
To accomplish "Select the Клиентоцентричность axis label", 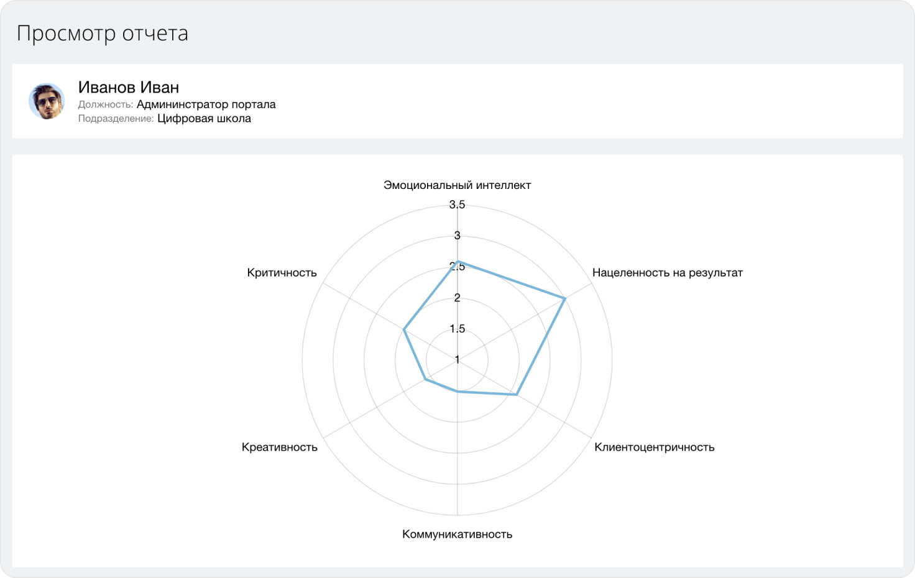I will tap(654, 447).
